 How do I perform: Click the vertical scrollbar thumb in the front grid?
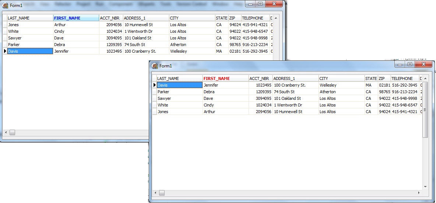tap(425, 110)
